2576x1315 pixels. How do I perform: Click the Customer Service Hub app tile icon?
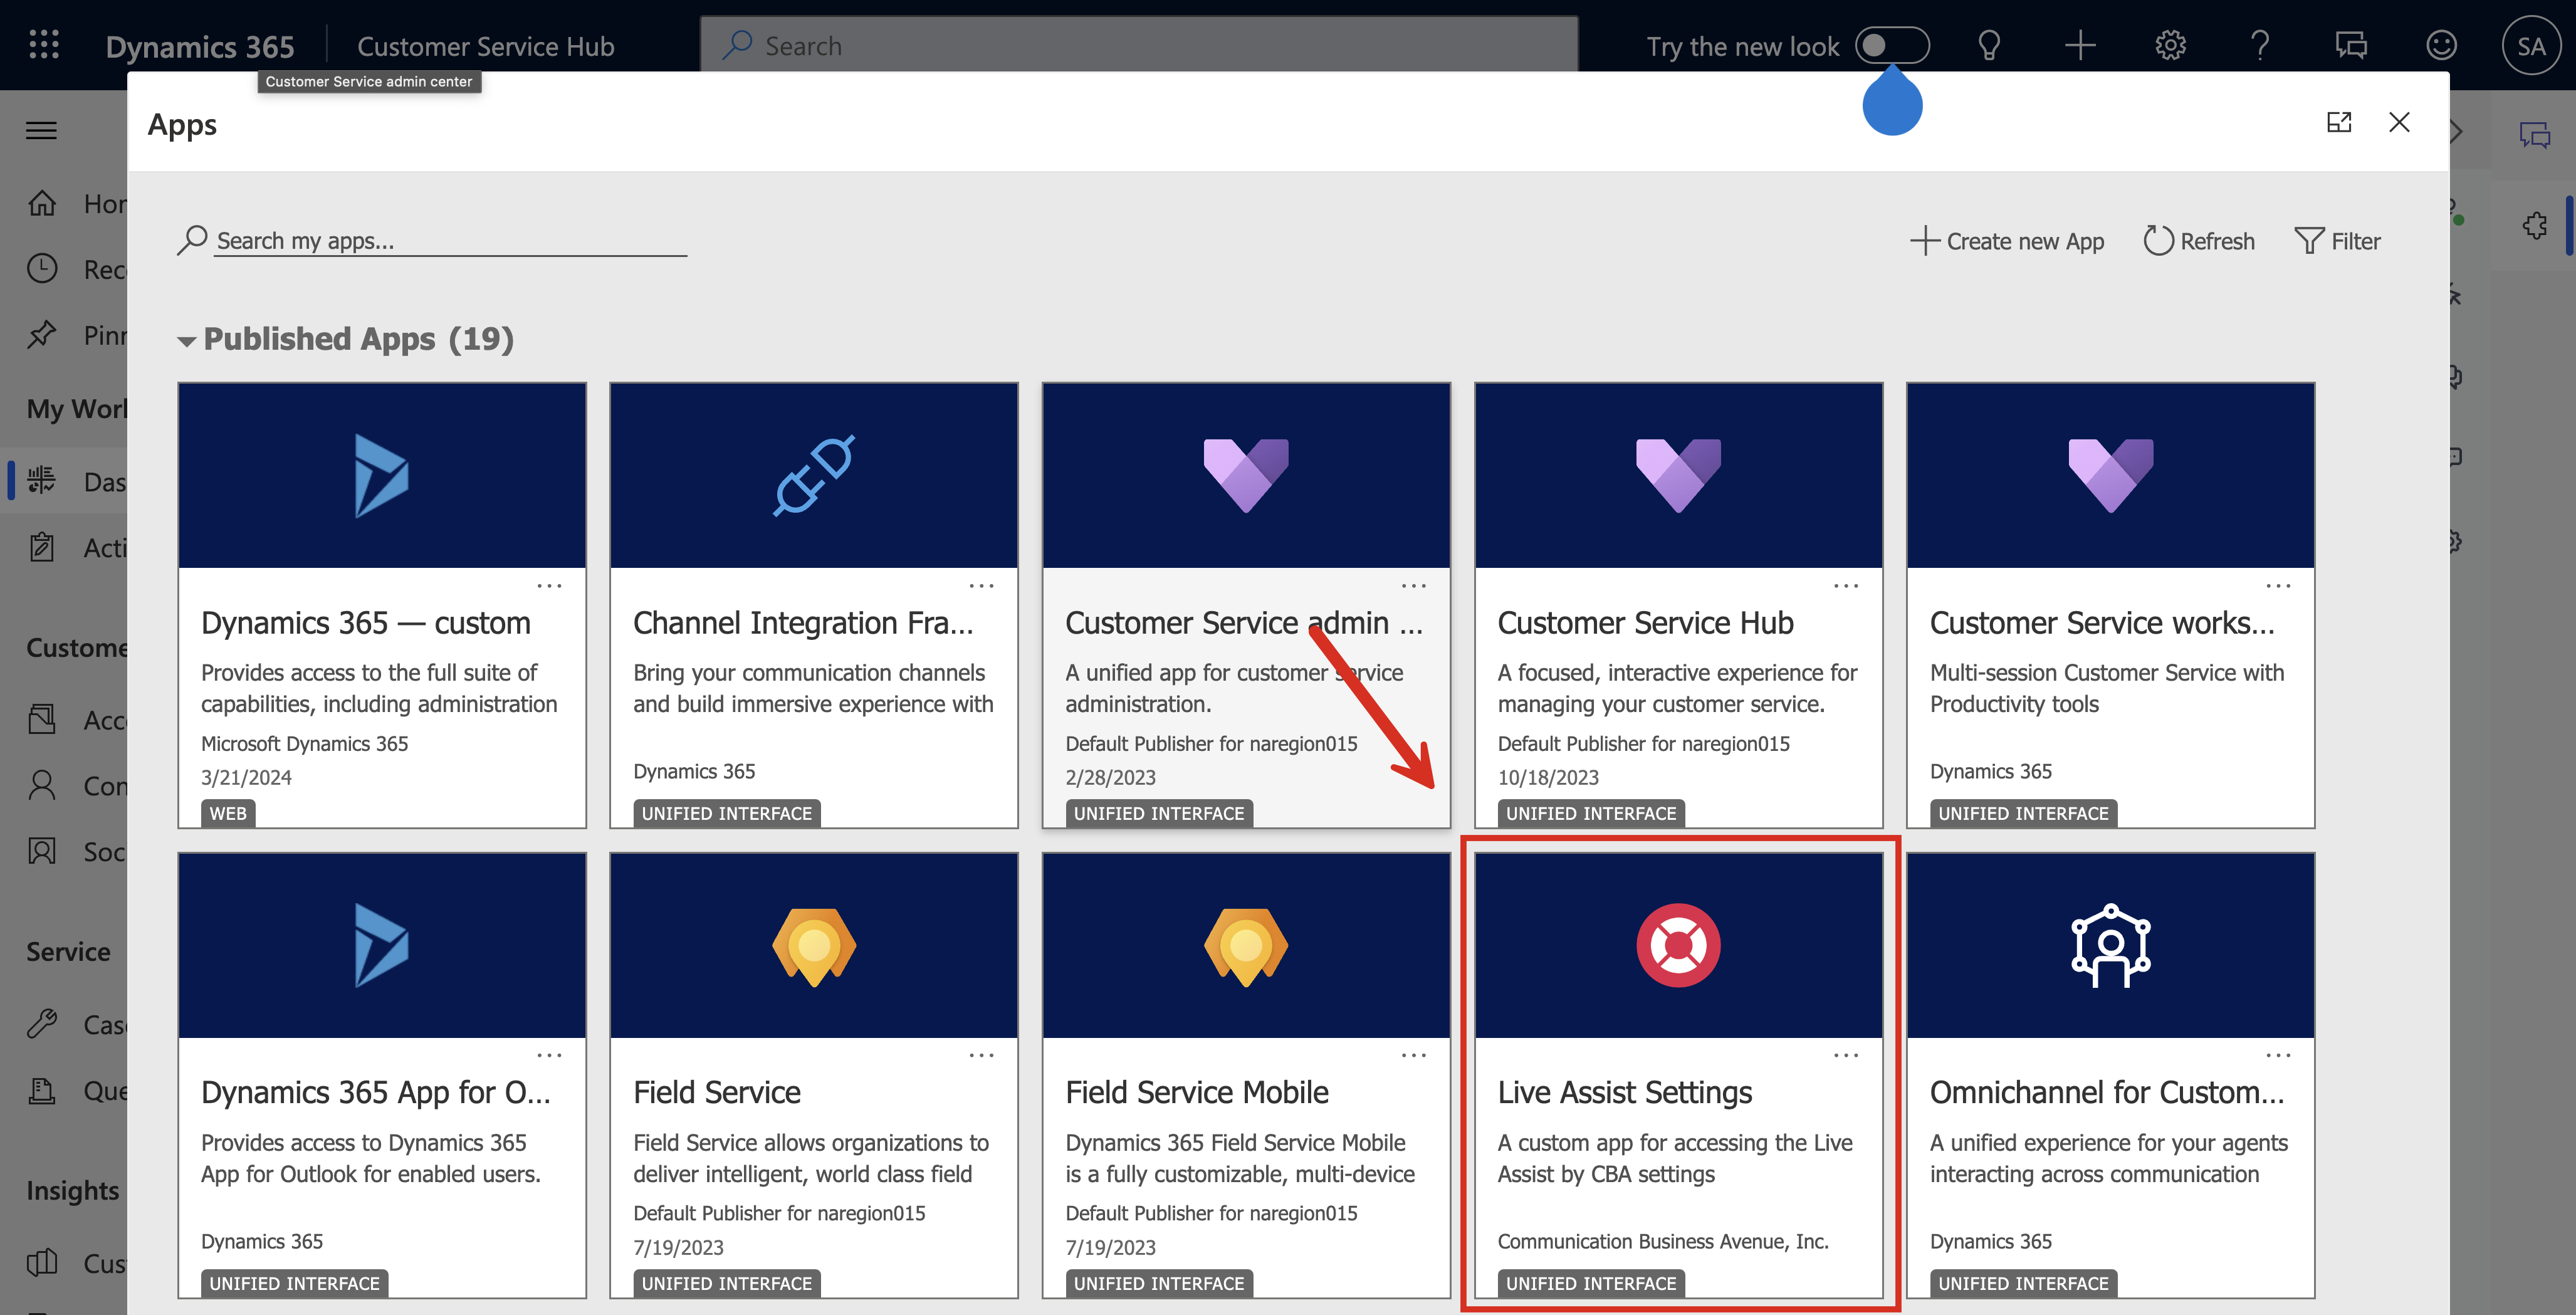pos(1678,475)
